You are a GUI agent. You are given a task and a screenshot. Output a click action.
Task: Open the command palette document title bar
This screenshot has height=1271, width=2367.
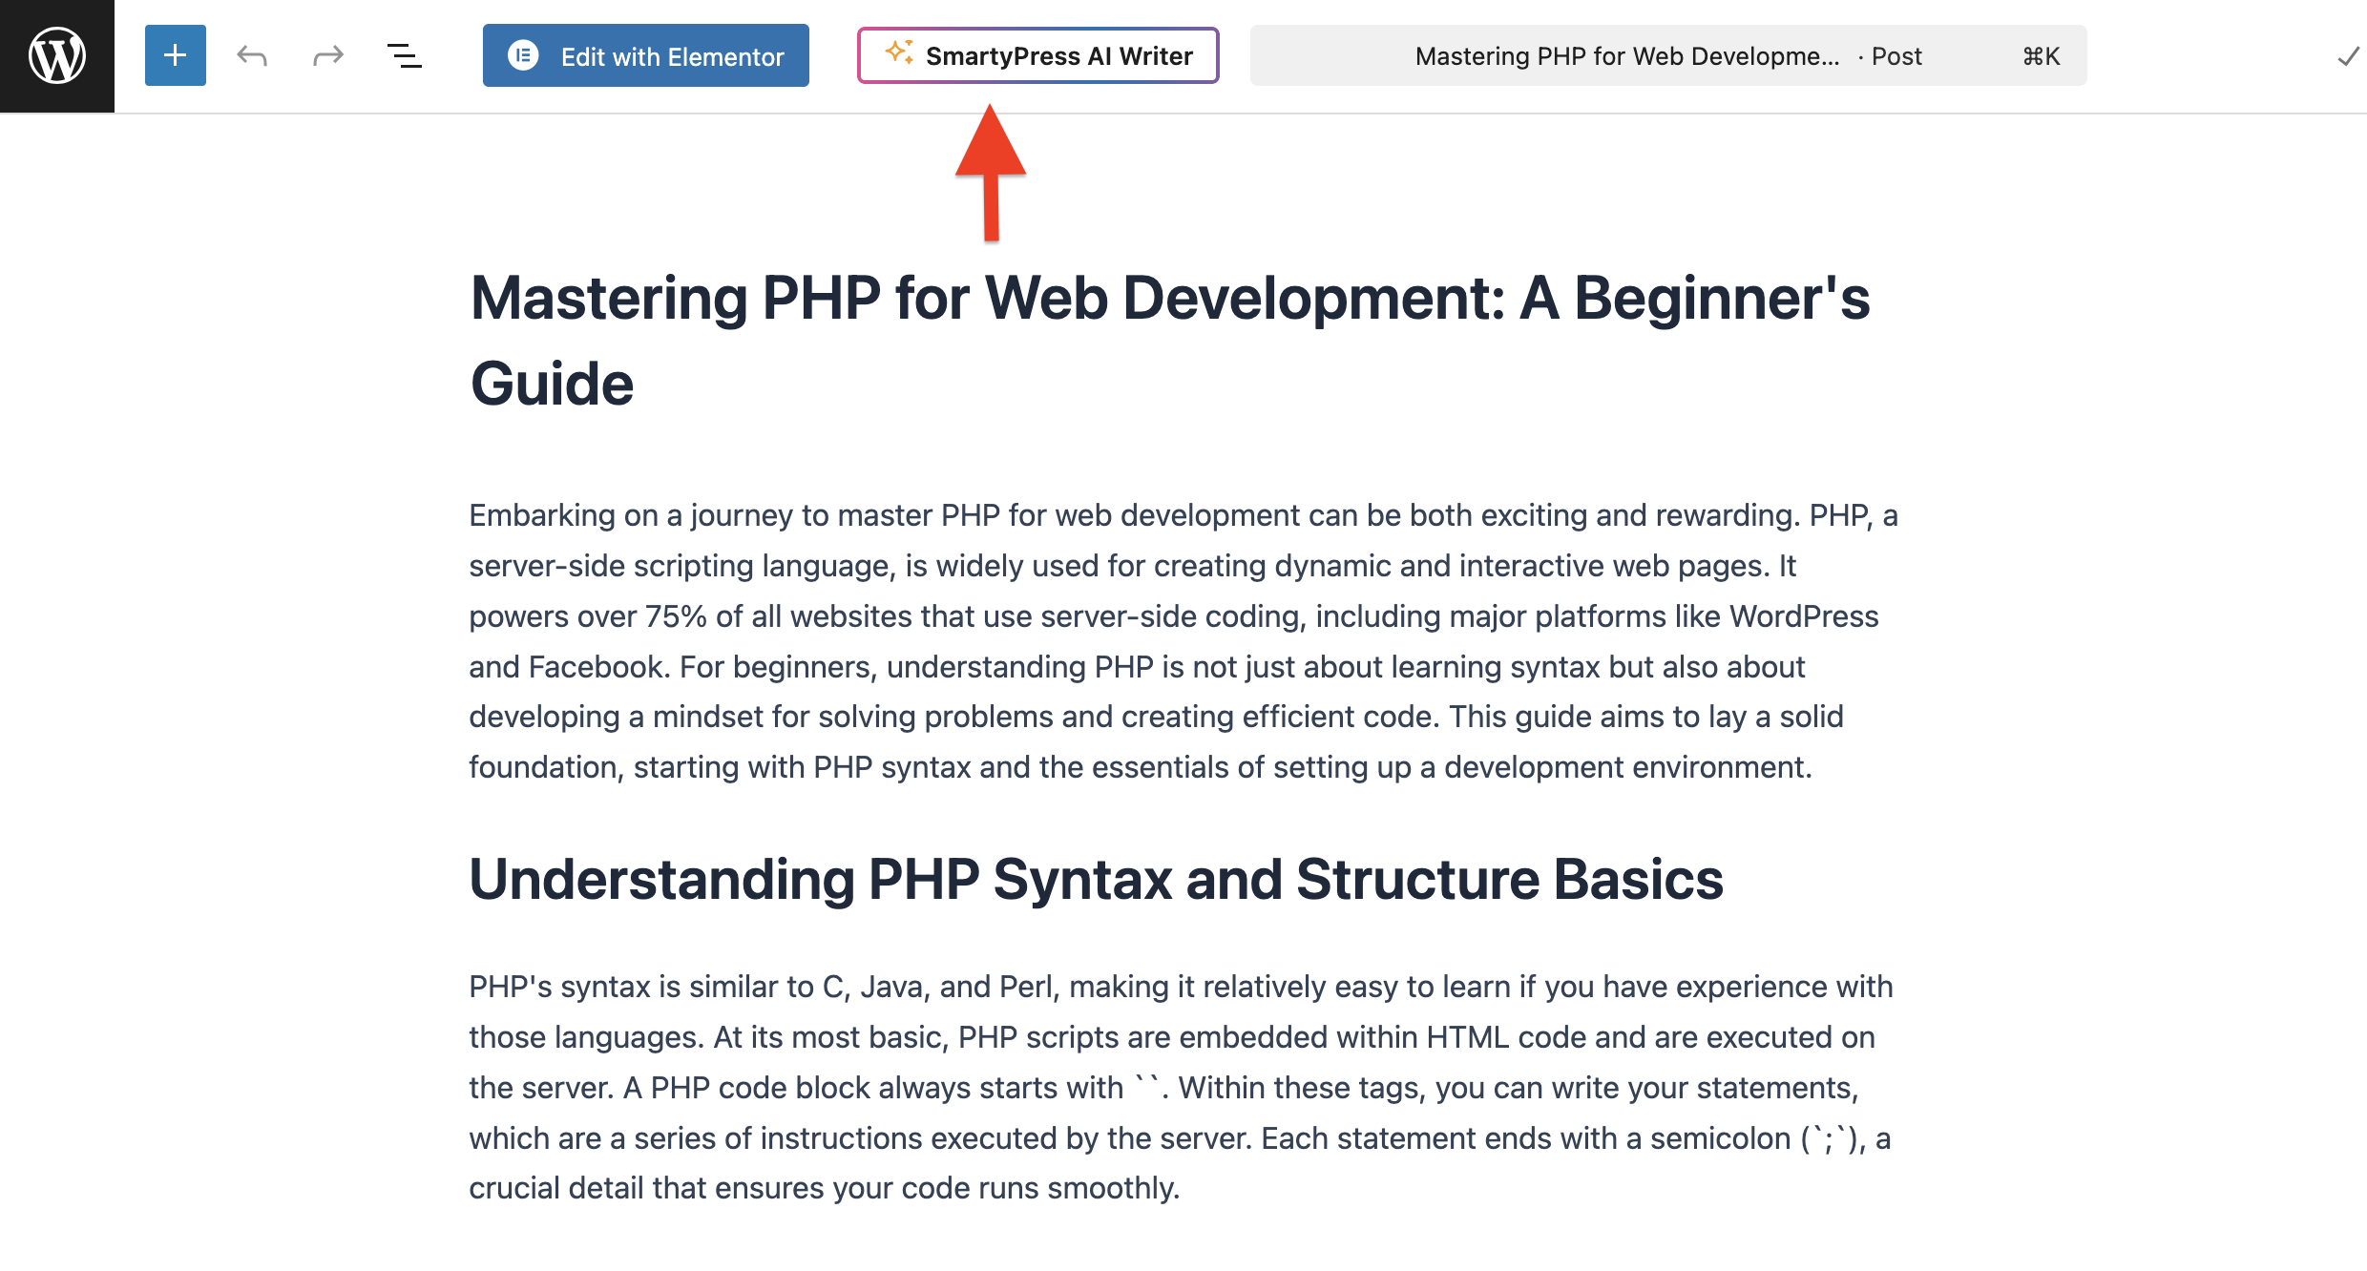coord(1625,56)
